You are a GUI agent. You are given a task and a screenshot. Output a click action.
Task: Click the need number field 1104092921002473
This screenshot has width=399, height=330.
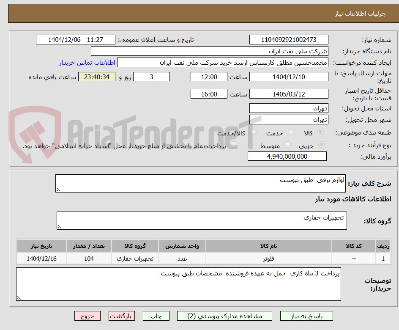pos(289,40)
